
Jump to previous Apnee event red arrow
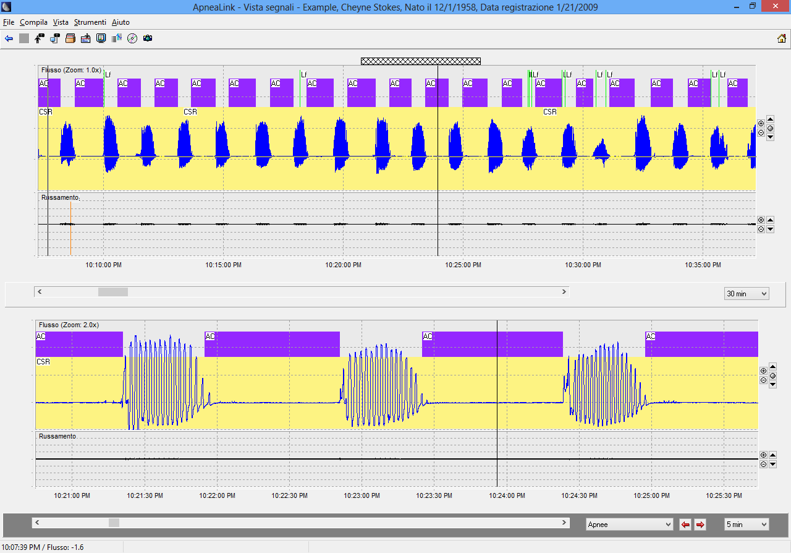tap(685, 525)
